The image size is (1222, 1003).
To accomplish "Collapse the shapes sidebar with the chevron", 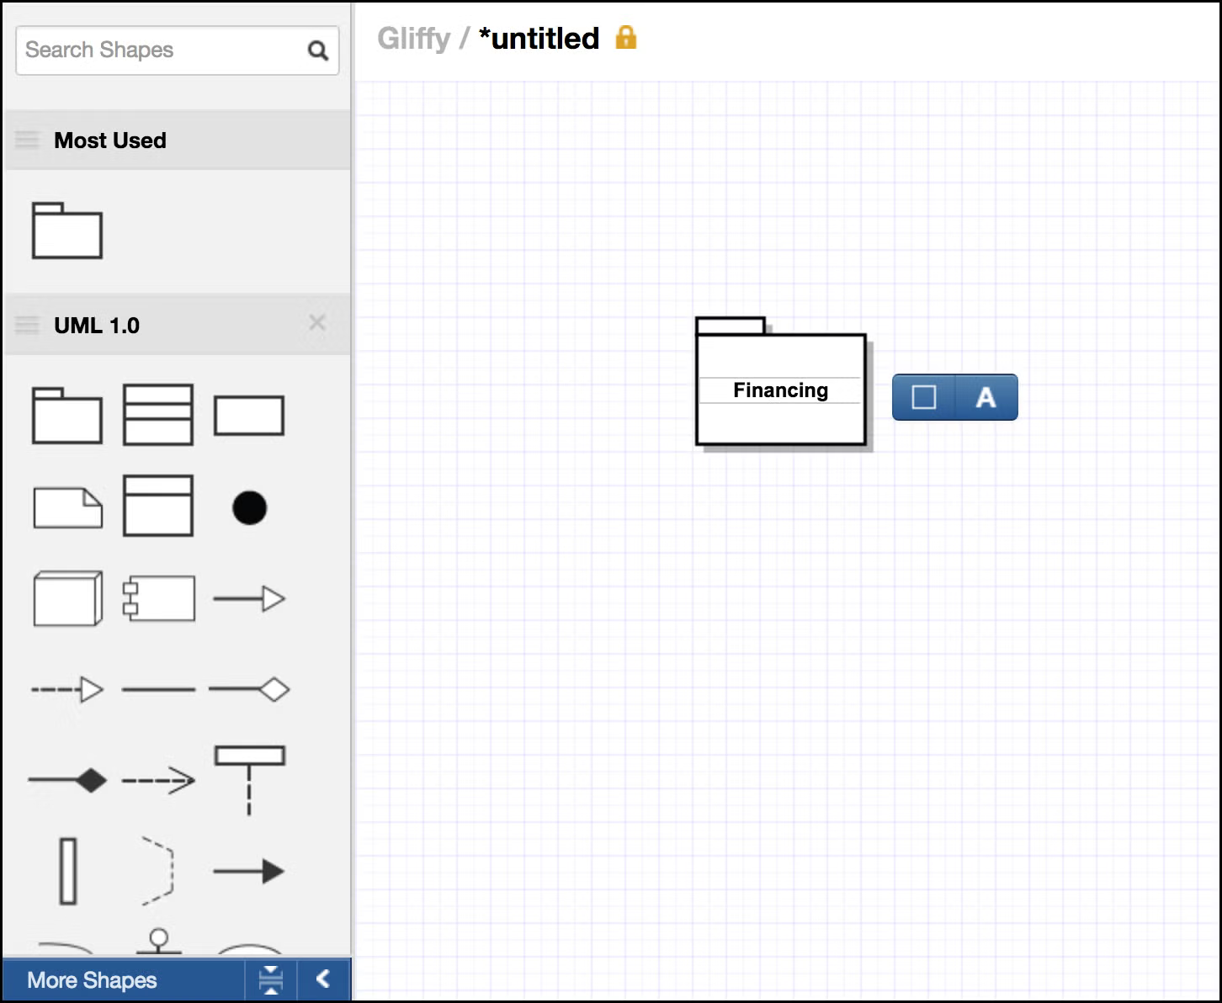I will coord(323,979).
